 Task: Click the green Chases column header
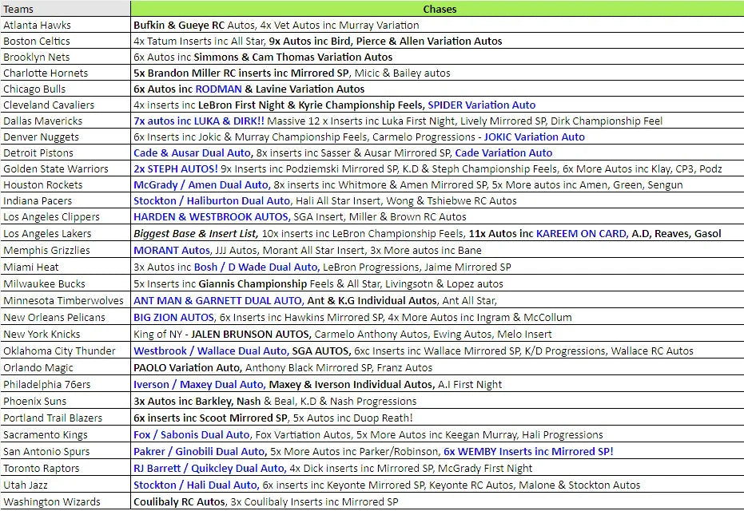[x=436, y=9]
